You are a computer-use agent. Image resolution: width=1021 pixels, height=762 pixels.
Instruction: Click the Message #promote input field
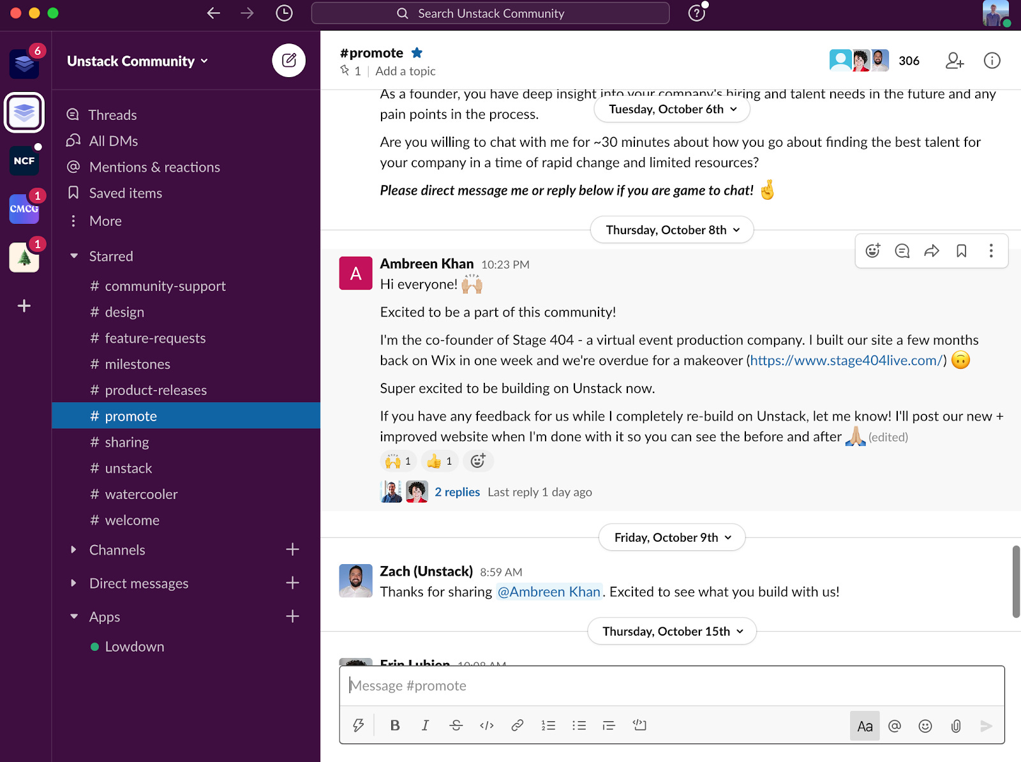tap(672, 686)
